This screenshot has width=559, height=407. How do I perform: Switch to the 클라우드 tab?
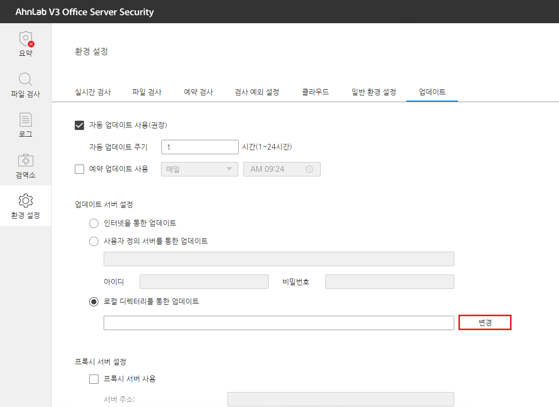tap(315, 92)
